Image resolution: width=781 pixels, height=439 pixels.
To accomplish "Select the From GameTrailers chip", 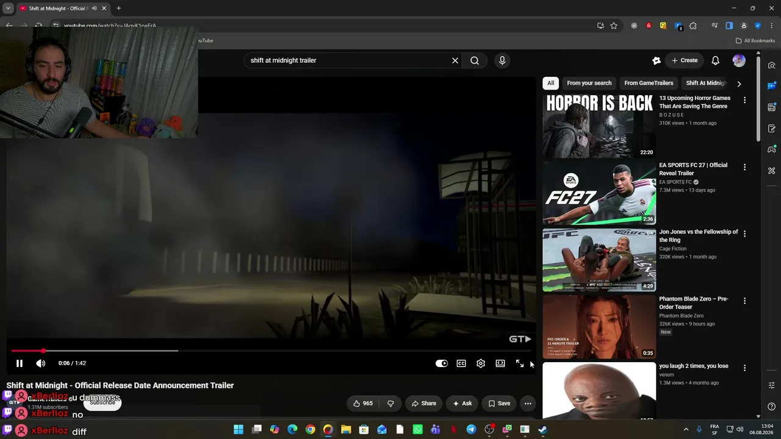I will pyautogui.click(x=649, y=83).
